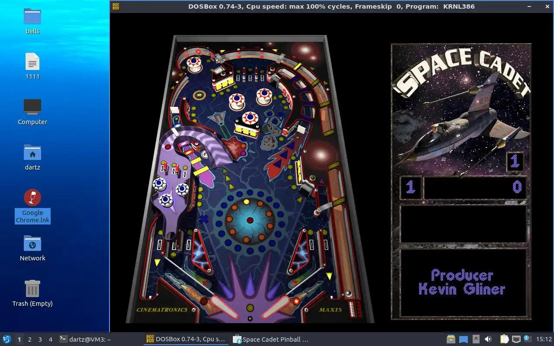Minimize the DOSBox window
Viewport: 554px width, 346px height.
pyautogui.click(x=530, y=6)
